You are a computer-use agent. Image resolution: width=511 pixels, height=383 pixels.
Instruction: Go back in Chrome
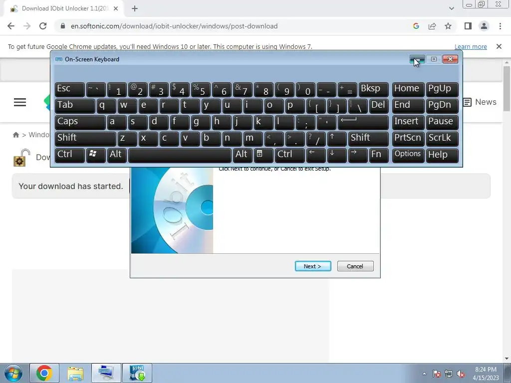point(11,26)
